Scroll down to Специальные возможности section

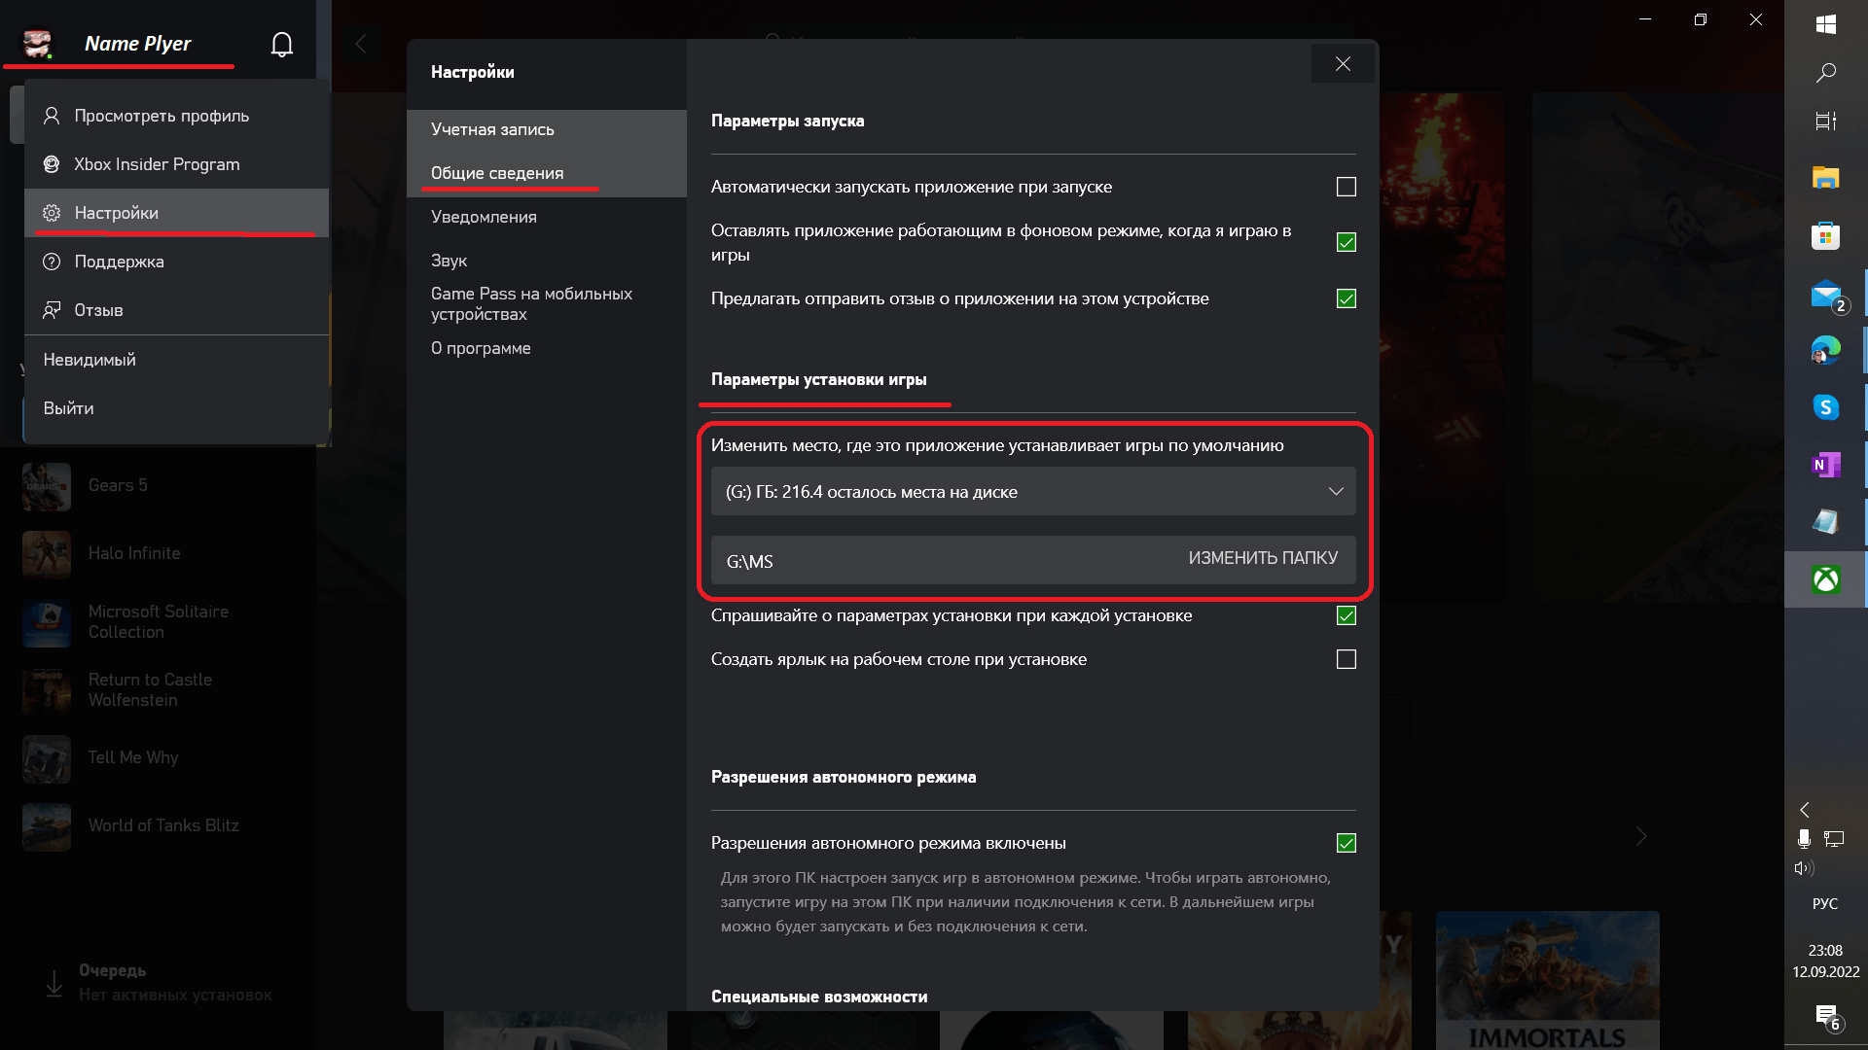[x=818, y=997]
